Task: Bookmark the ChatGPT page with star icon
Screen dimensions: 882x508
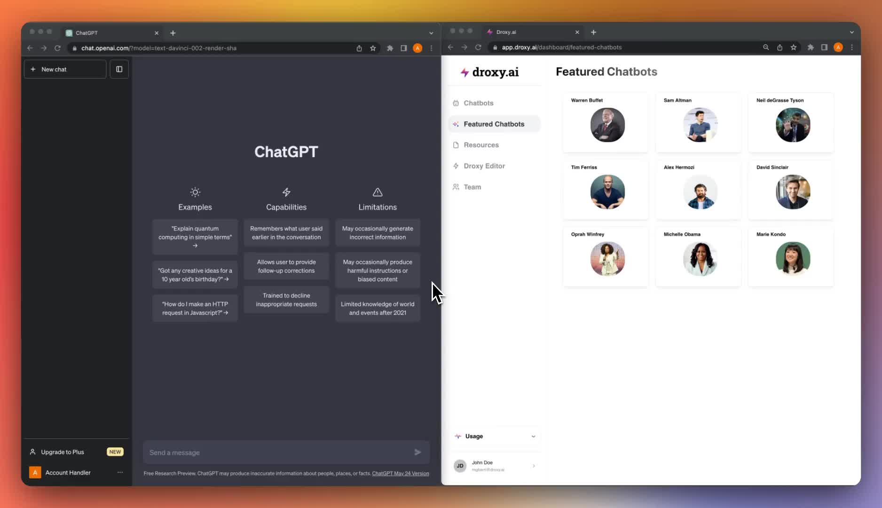Action: (x=373, y=48)
